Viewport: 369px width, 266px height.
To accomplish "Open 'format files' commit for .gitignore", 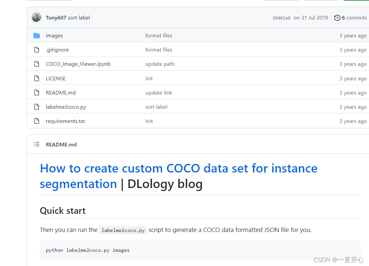I will pyautogui.click(x=159, y=50).
